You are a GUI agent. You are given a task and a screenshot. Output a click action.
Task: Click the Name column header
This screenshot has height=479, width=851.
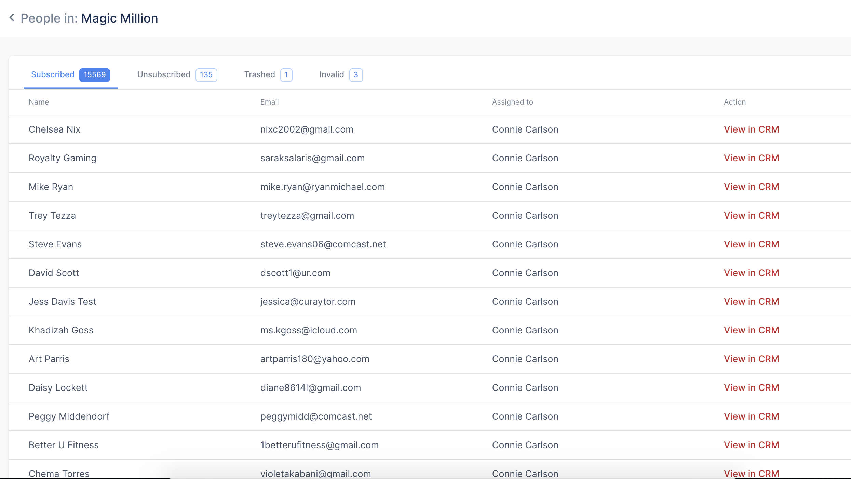39,101
